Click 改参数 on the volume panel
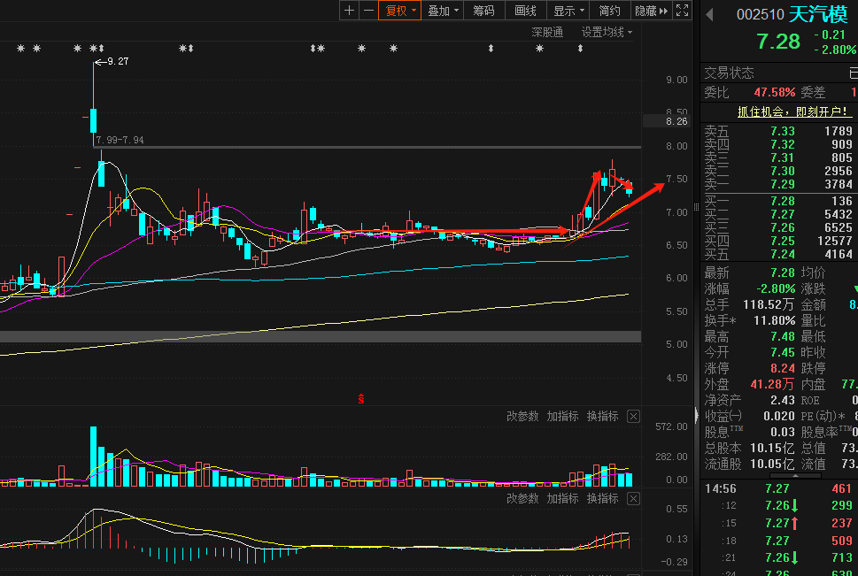 coord(522,417)
